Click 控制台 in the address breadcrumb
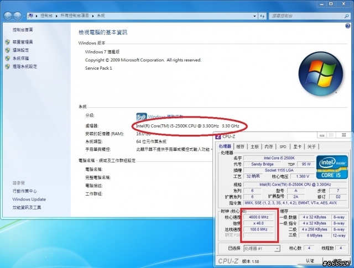The width and height of the screenshot is (354, 268). tap(46, 15)
